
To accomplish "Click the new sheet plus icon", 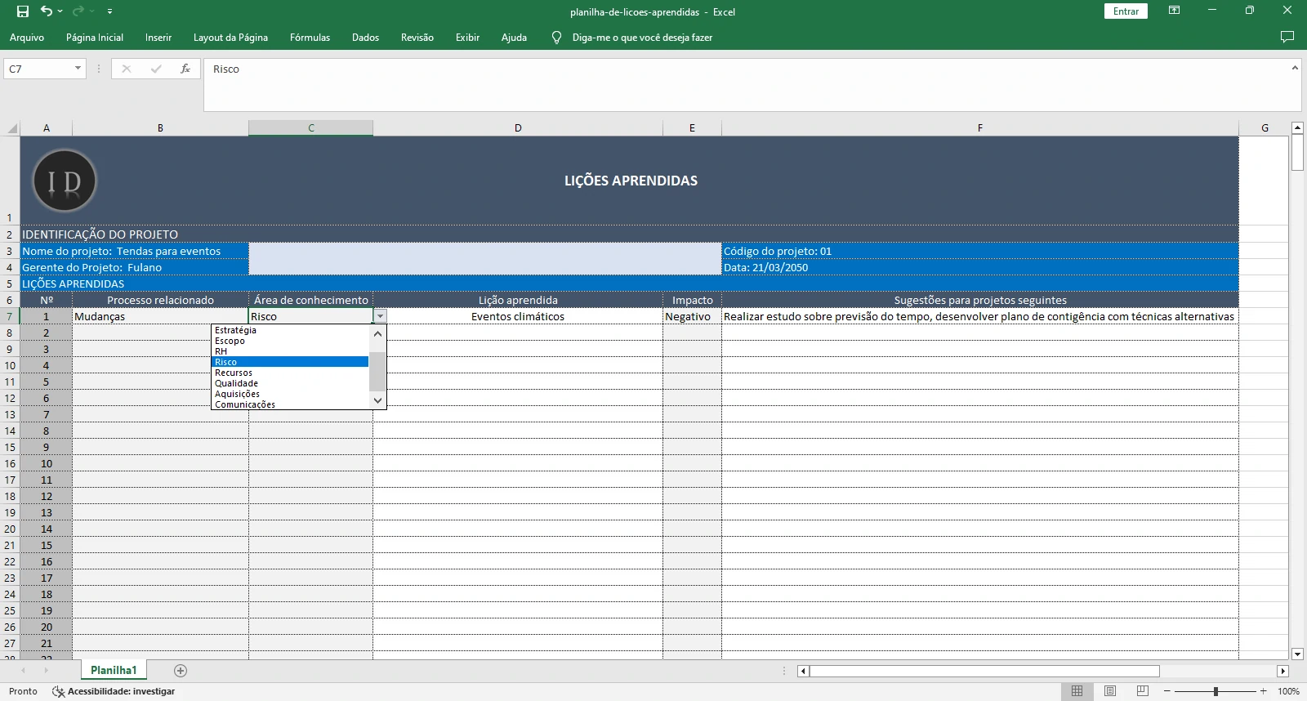I will click(181, 671).
